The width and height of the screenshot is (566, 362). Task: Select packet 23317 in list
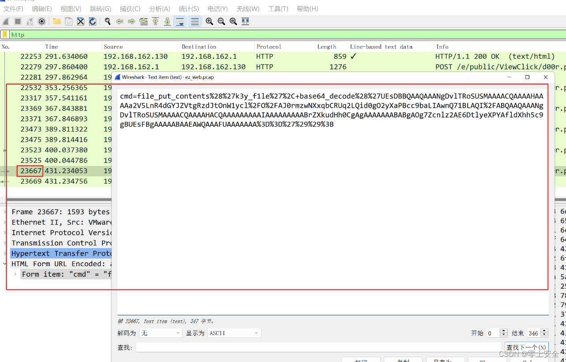pos(56,98)
